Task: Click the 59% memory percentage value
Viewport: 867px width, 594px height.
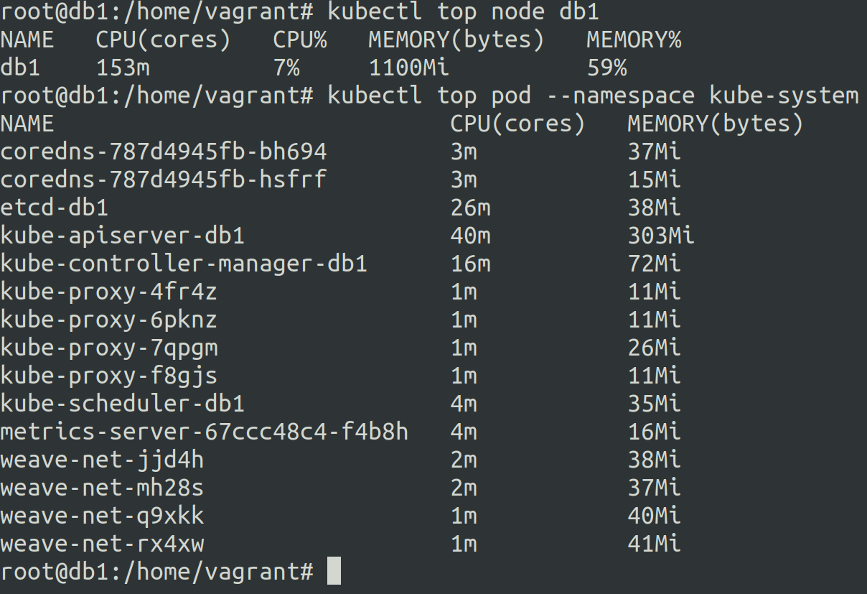Action: [x=606, y=68]
